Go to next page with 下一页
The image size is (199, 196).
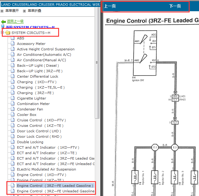[175, 6]
